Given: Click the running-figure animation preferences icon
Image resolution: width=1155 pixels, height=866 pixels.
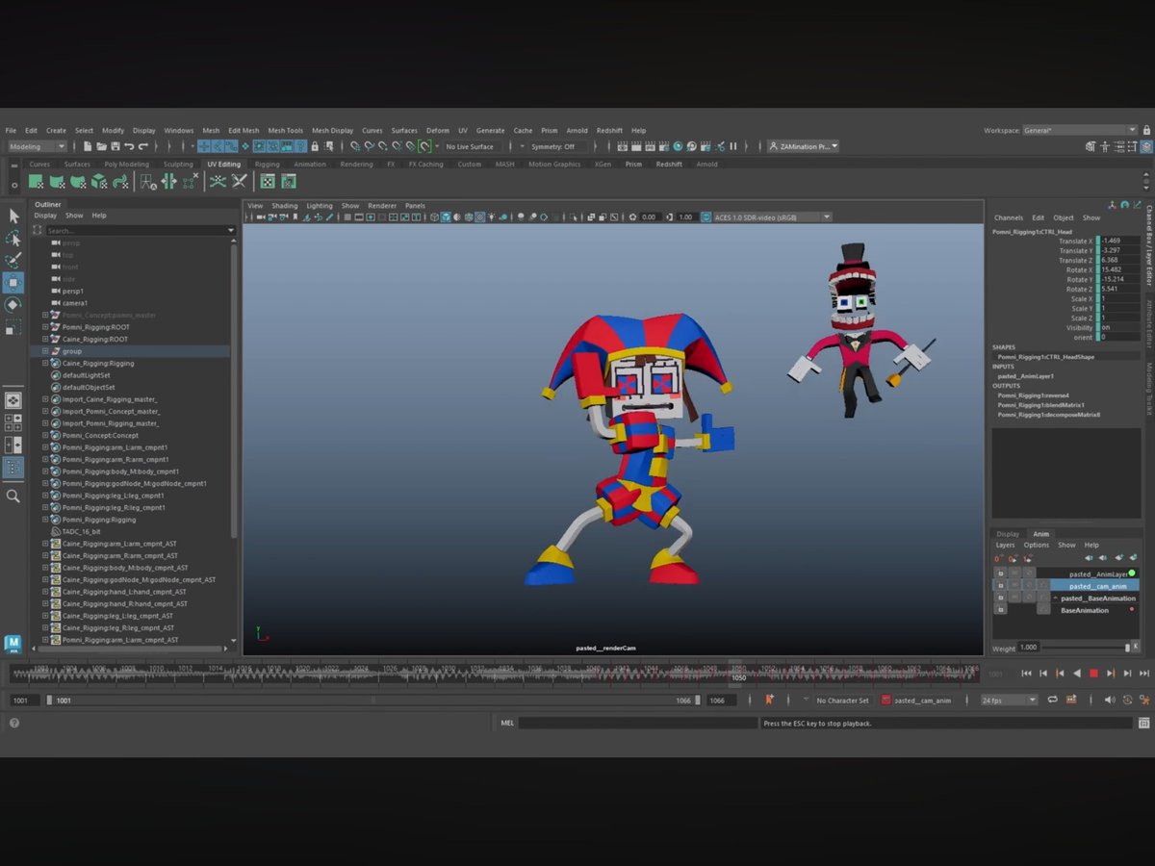Looking at the screenshot, I should pos(1143,700).
